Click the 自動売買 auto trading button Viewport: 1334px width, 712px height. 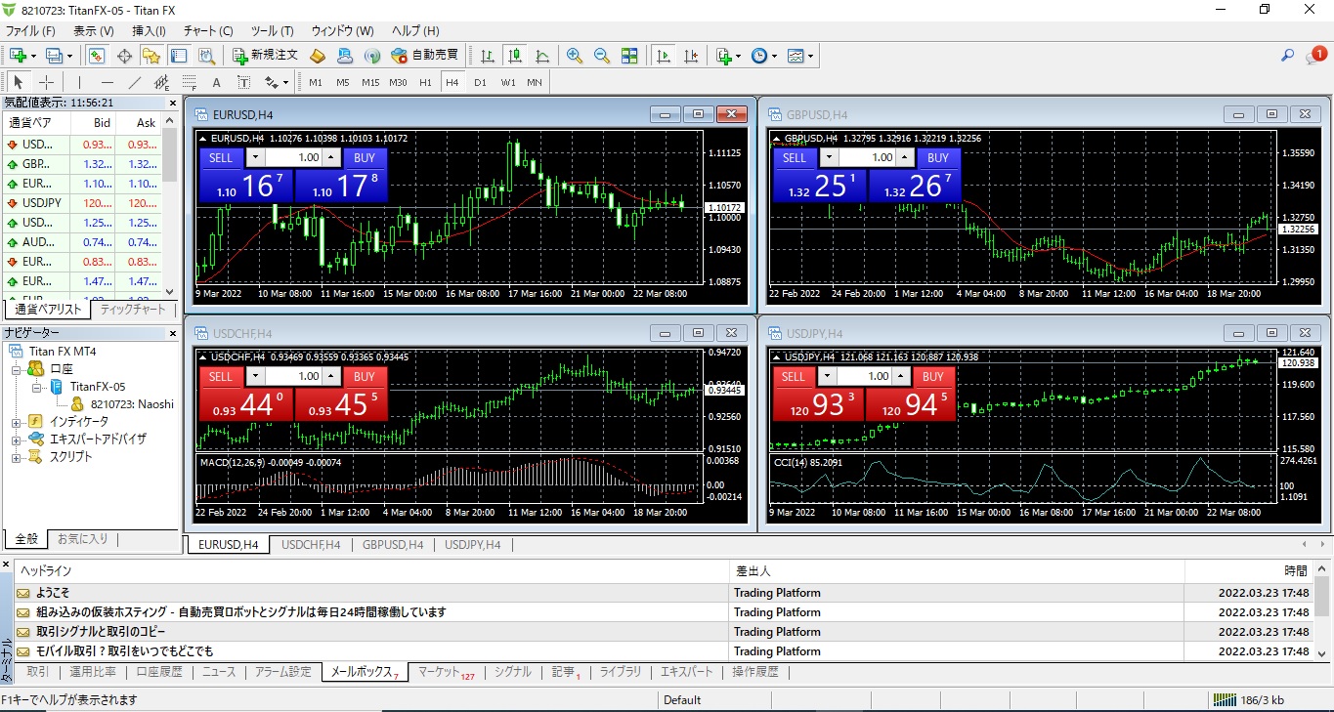pyautogui.click(x=424, y=56)
